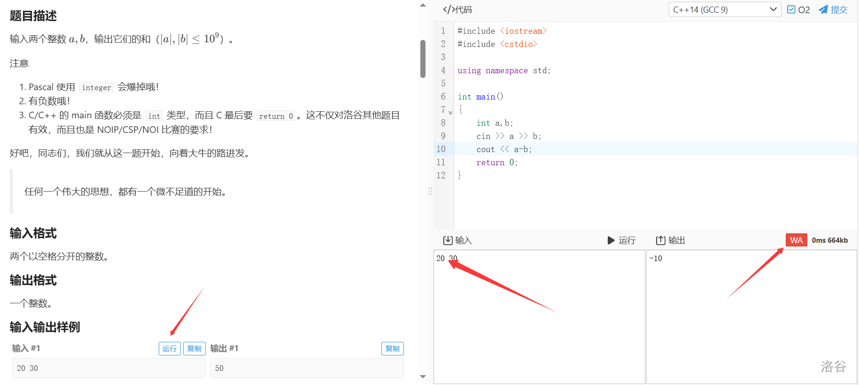The height and width of the screenshot is (385, 859).
Task: Click the input download icon beside 输入
Action: click(448, 240)
